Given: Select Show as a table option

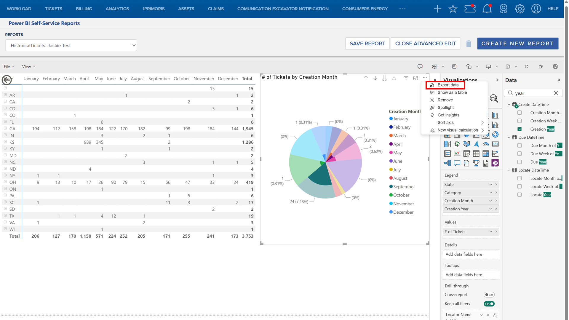Looking at the screenshot, I should pyautogui.click(x=452, y=92).
